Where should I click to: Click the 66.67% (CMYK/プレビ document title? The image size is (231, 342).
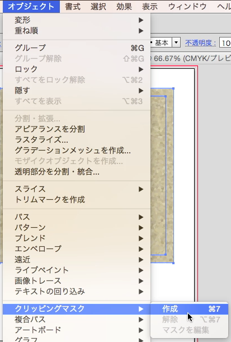coord(192,58)
